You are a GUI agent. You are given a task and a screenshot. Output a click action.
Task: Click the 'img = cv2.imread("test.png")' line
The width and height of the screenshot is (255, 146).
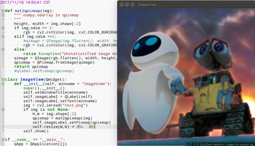(56, 105)
